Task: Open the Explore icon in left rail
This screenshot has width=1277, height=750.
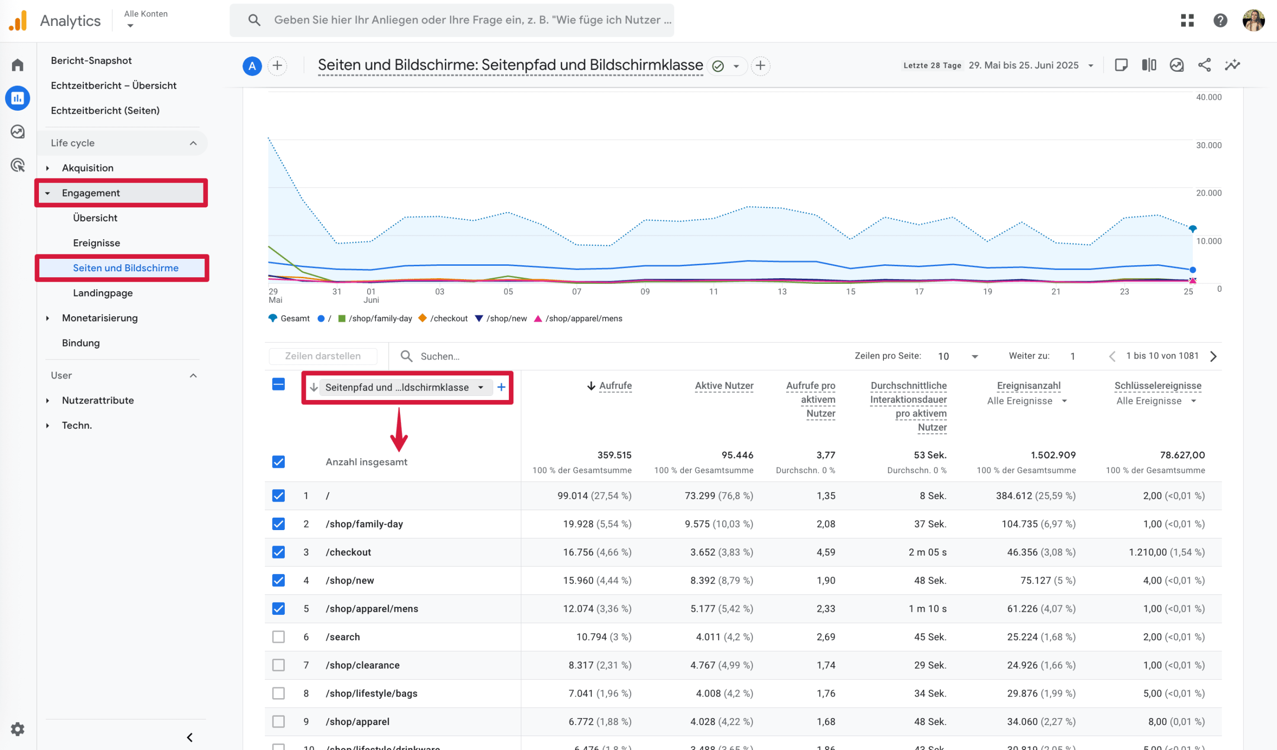Action: [18, 132]
